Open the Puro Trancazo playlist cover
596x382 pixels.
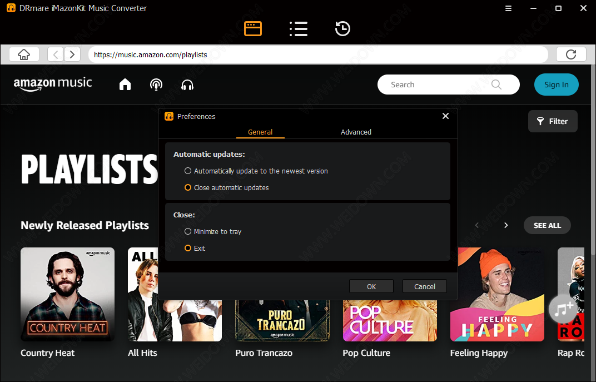[282, 320]
